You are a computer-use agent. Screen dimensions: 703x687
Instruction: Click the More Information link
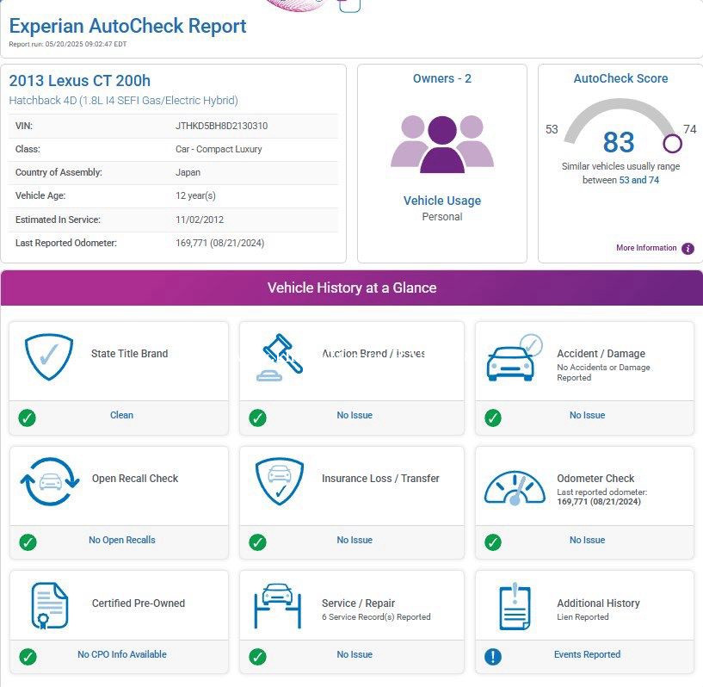click(646, 248)
